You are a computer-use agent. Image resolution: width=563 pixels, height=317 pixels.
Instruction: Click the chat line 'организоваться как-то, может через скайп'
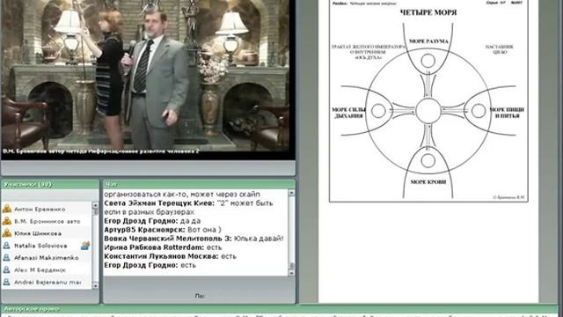(x=182, y=195)
